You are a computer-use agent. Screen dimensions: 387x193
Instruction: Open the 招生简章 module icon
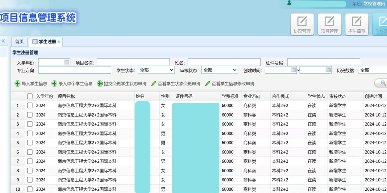pyautogui.click(x=356, y=24)
